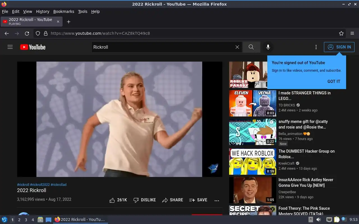Open more actions ellipsis under video
The height and width of the screenshot is (224, 359).
tap(217, 200)
